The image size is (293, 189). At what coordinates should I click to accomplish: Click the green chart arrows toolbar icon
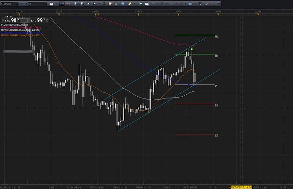141,4
